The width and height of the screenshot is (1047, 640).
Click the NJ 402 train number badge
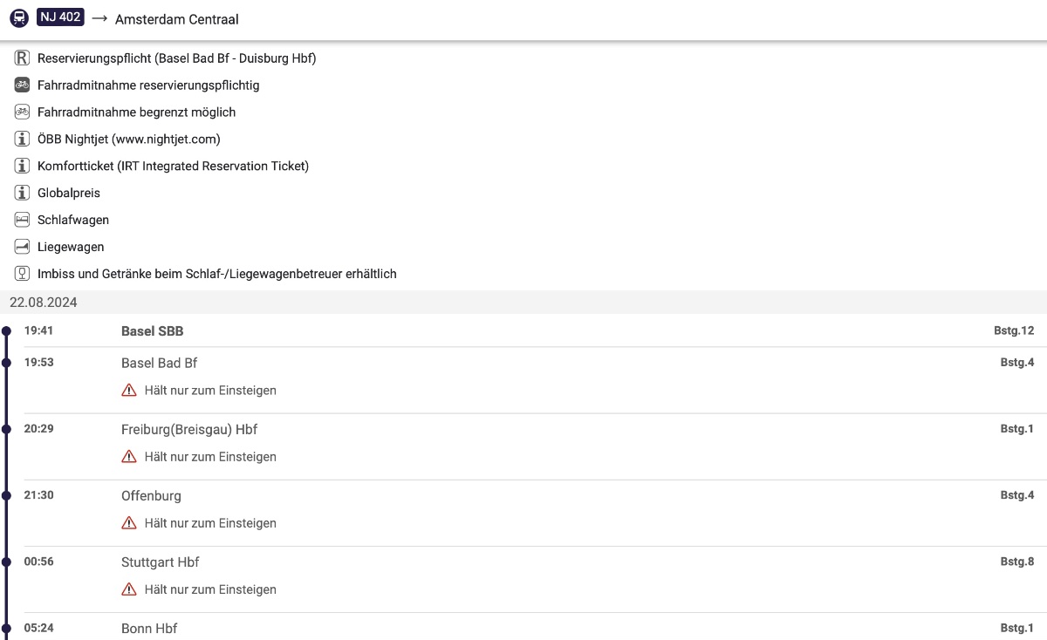pyautogui.click(x=60, y=18)
